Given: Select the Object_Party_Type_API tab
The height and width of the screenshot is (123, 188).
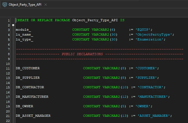Looking at the screenshot, I should pos(24,5).
